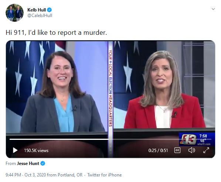Play the embedded video

tap(15, 150)
